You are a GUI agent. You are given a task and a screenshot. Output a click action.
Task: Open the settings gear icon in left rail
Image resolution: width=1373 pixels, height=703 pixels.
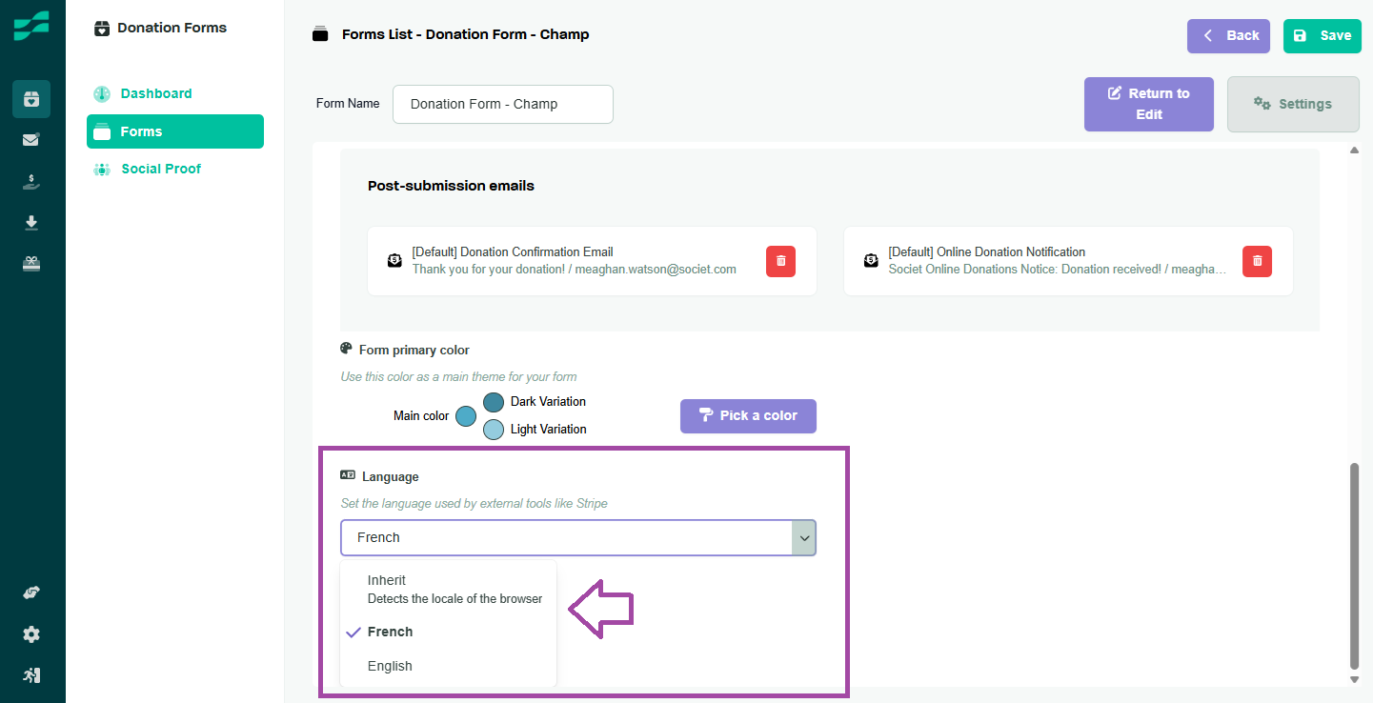point(31,634)
